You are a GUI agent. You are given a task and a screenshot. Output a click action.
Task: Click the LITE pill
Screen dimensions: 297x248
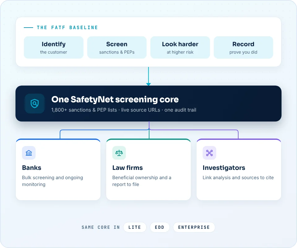coord(135,227)
